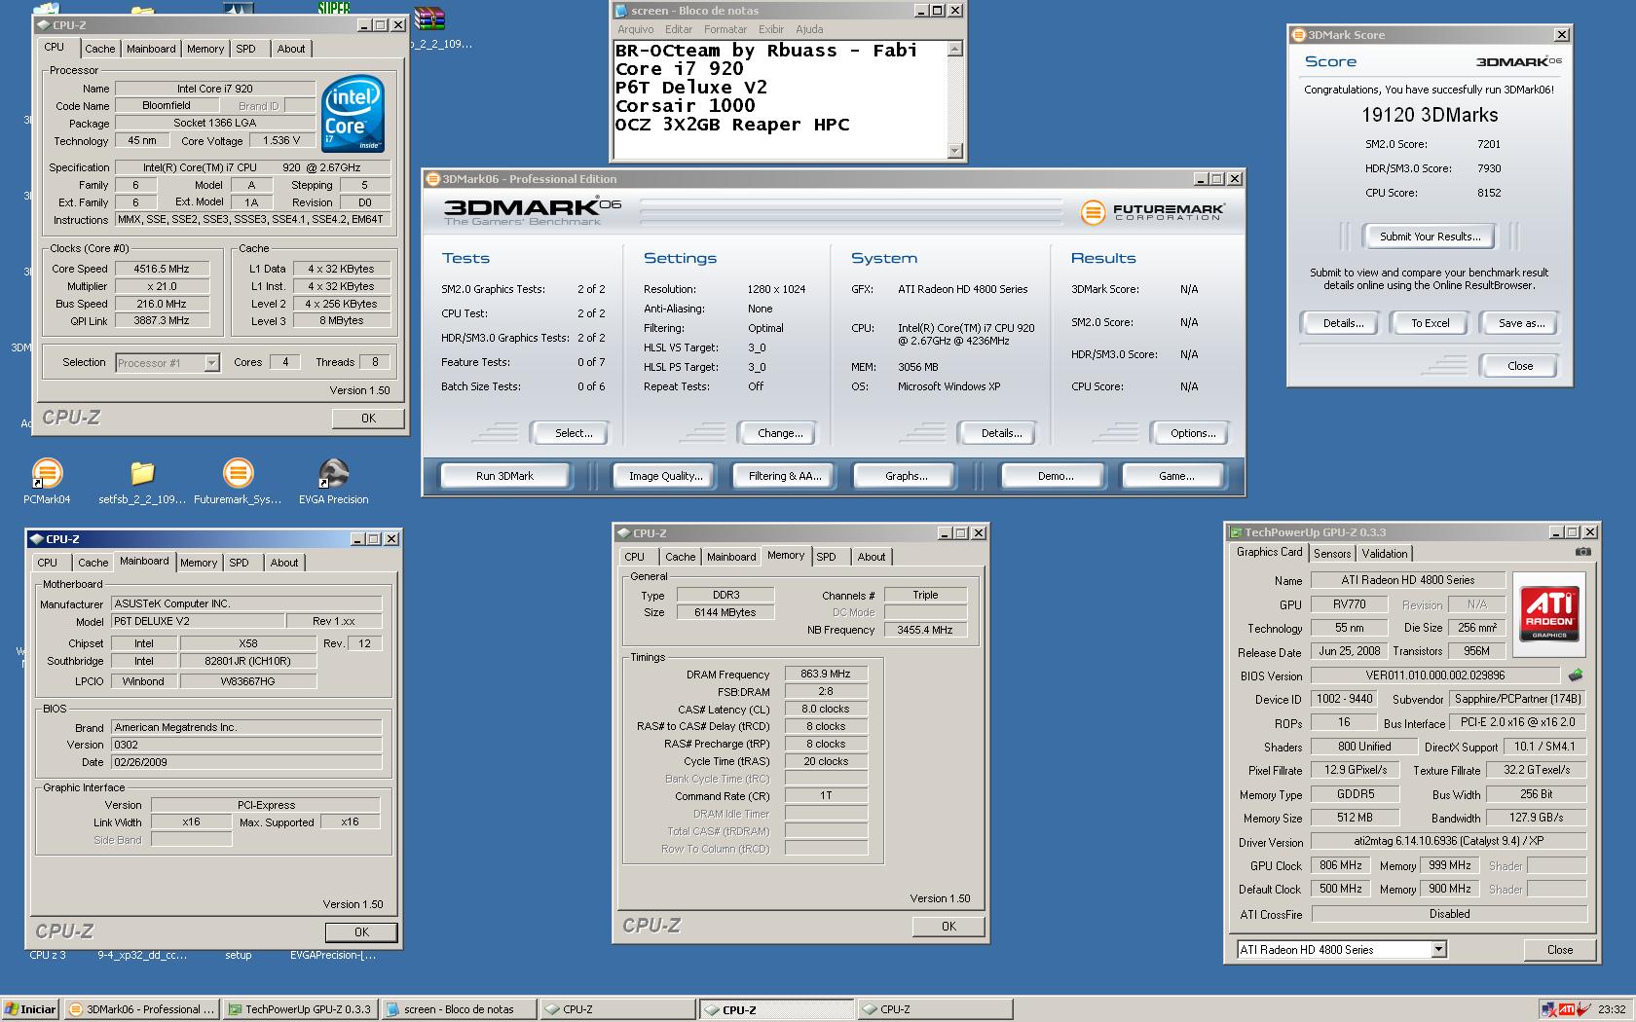Click the 19120 3DMarks score text

pos(1430,115)
